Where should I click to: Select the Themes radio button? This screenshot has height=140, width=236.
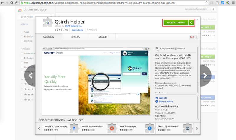(x=22, y=41)
